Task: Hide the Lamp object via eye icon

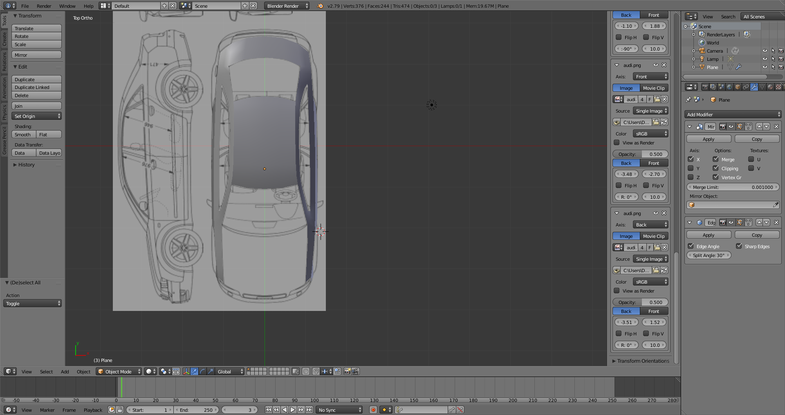Action: point(765,59)
